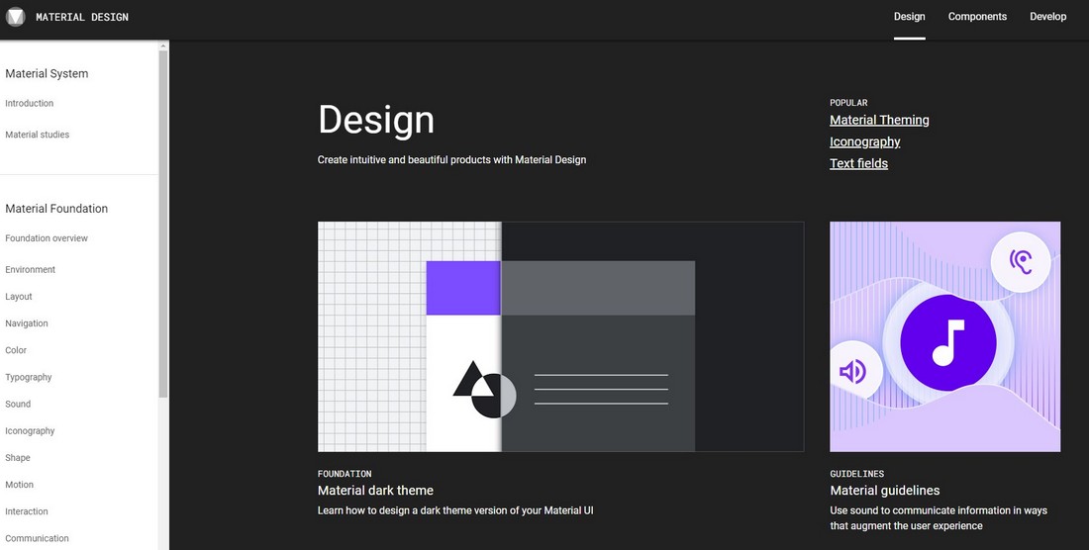Open Material studies in sidebar

pyautogui.click(x=38, y=135)
